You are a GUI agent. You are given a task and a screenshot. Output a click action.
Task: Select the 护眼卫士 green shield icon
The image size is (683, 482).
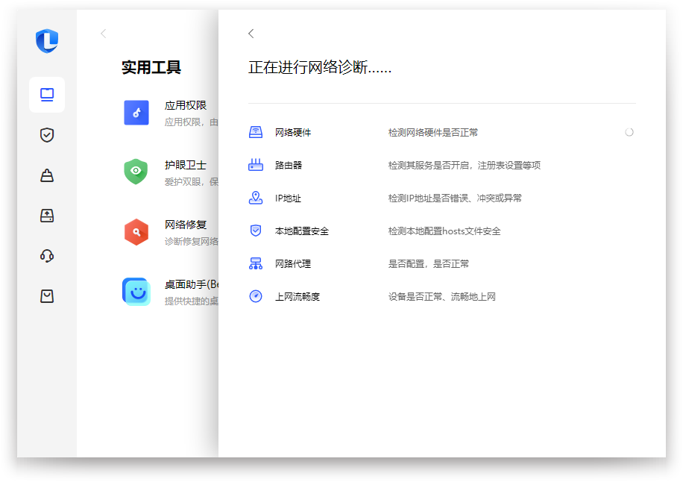(136, 172)
